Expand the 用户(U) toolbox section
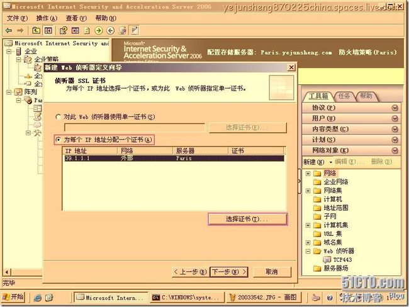This screenshot has height=307, width=409. point(351,118)
